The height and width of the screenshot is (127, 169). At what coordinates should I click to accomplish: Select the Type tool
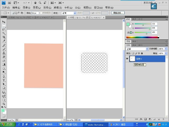[4, 80]
